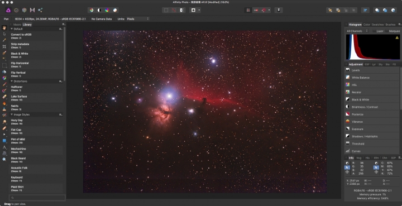The width and height of the screenshot is (402, 206).
Task: Select the Artistic Text tool
Action: pos(4,147)
